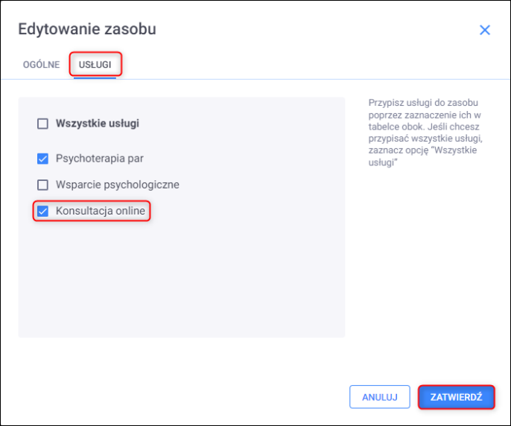Click the Wszystkie usługi label text
Image resolution: width=511 pixels, height=426 pixels.
98,124
